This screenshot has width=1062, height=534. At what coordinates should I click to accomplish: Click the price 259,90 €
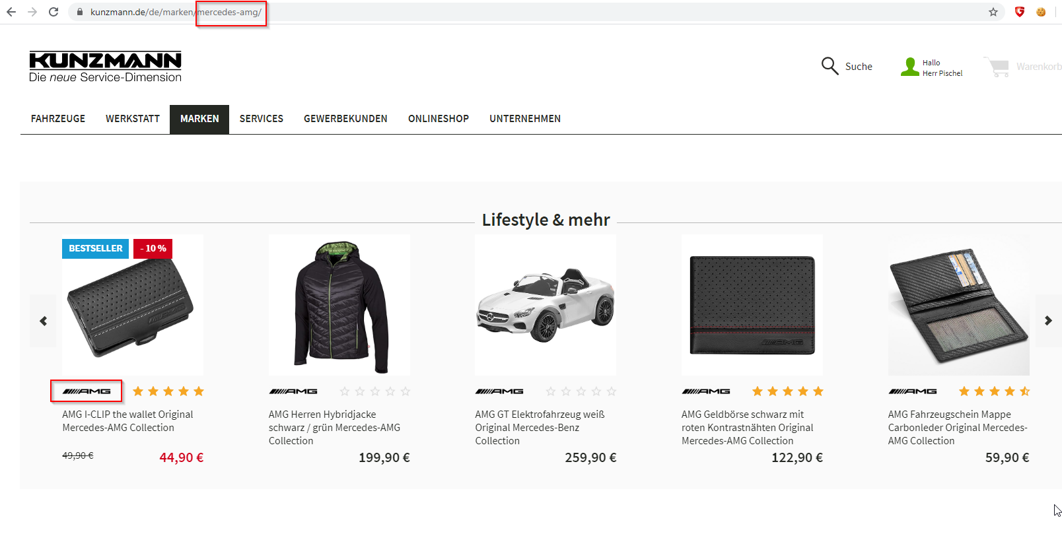[x=590, y=457]
